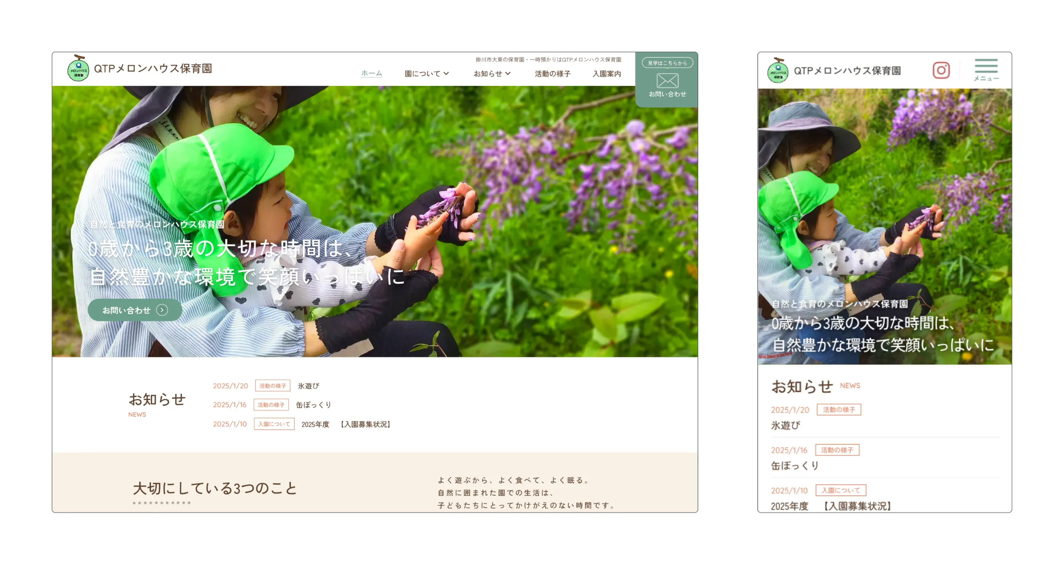Open the Instagram icon in mobile header
Screen dimensions: 1064x565
[941, 70]
